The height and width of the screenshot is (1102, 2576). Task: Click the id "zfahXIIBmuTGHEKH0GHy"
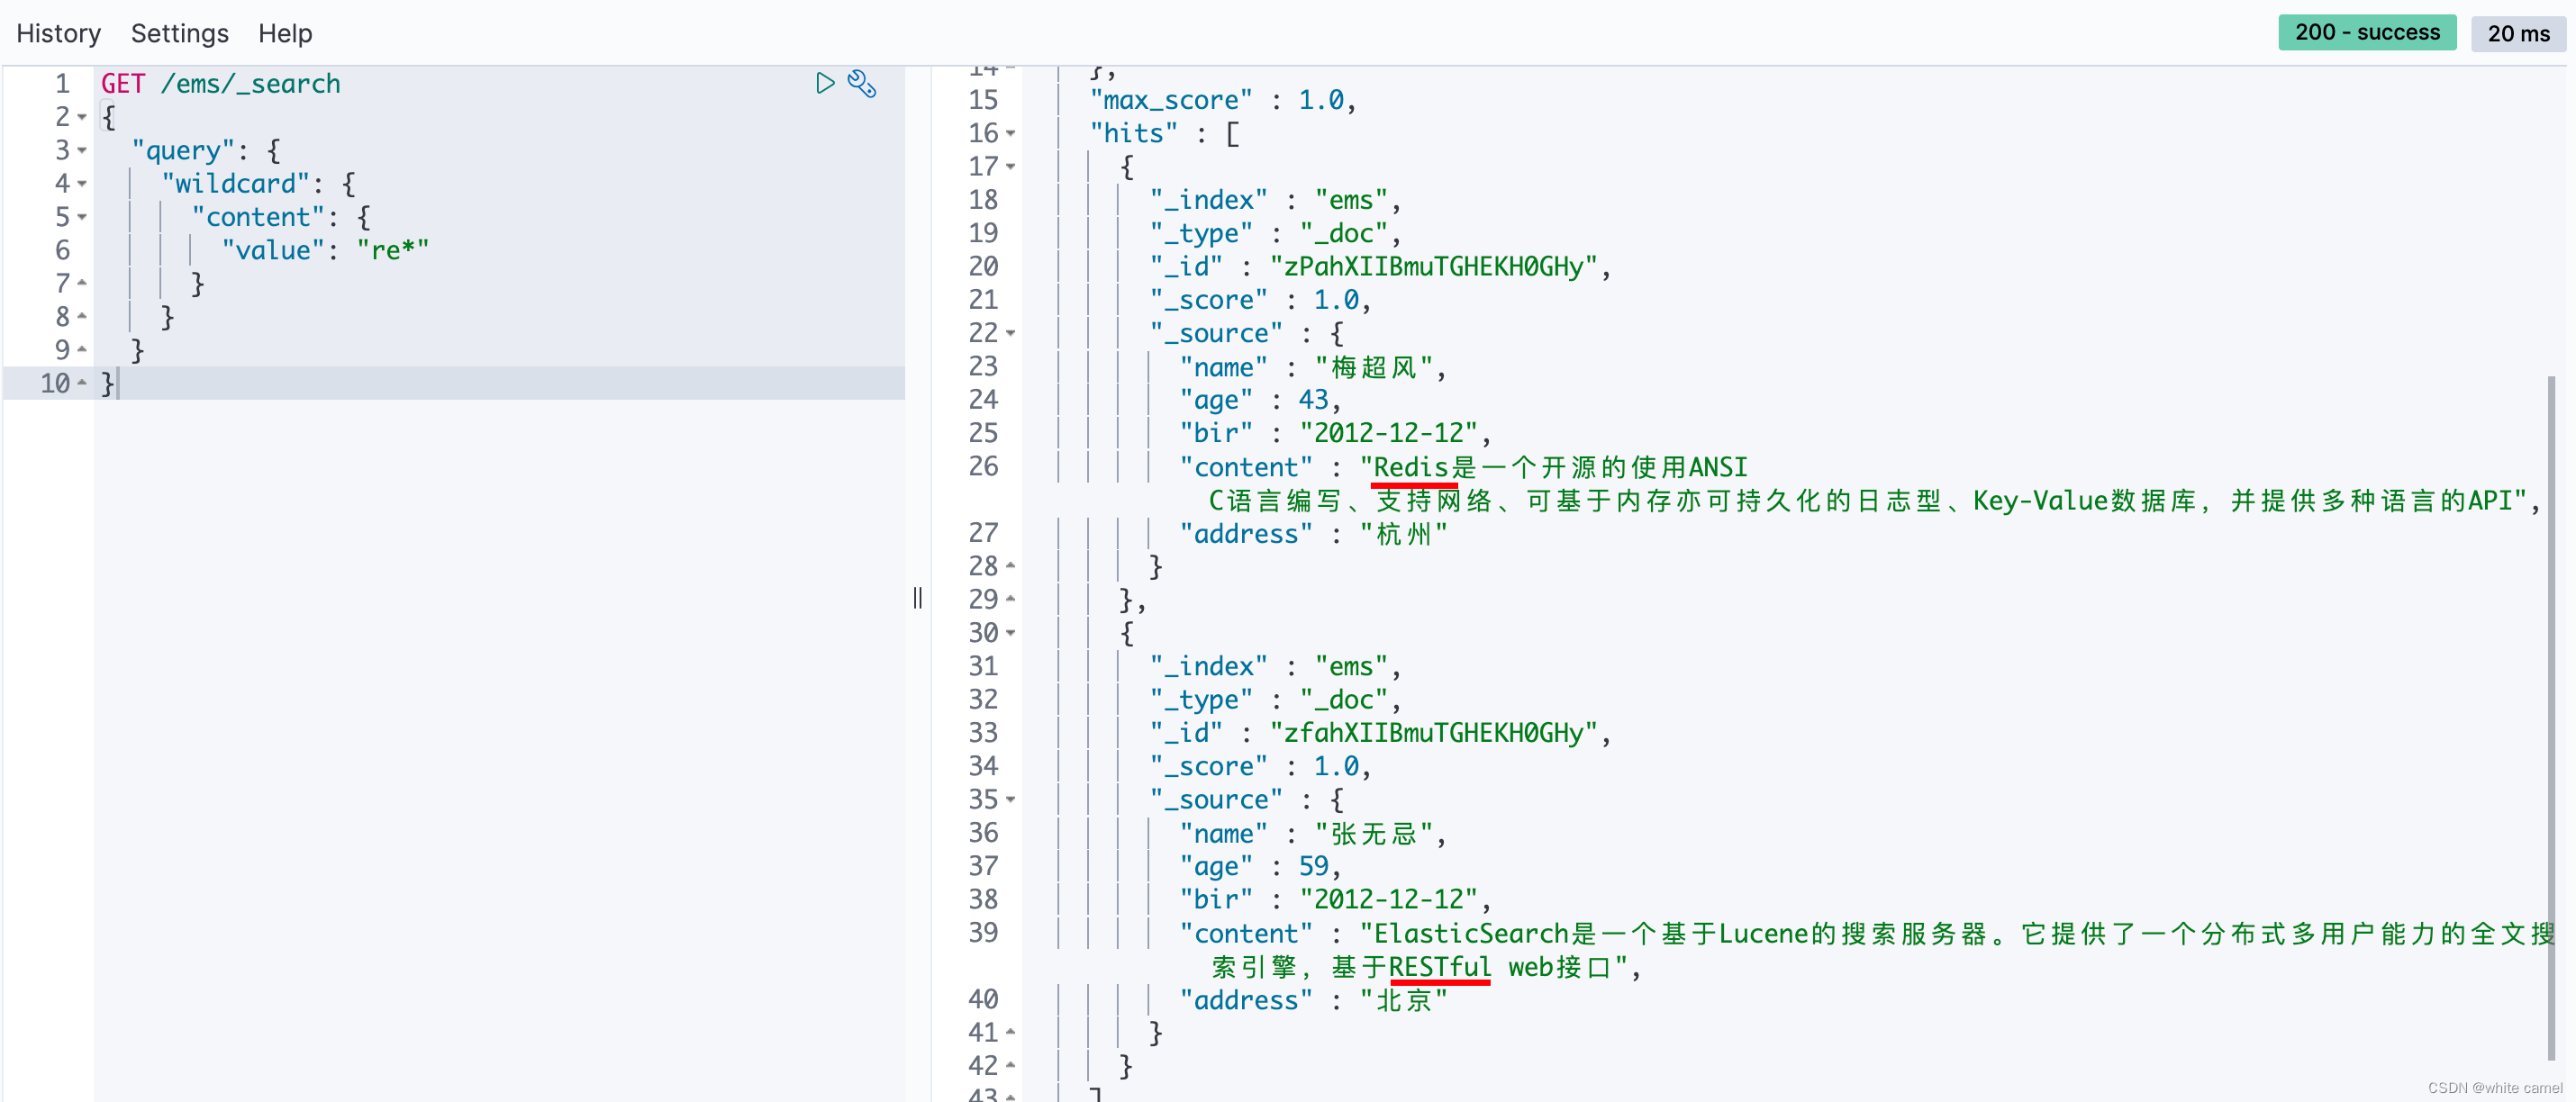[x=1433, y=733]
